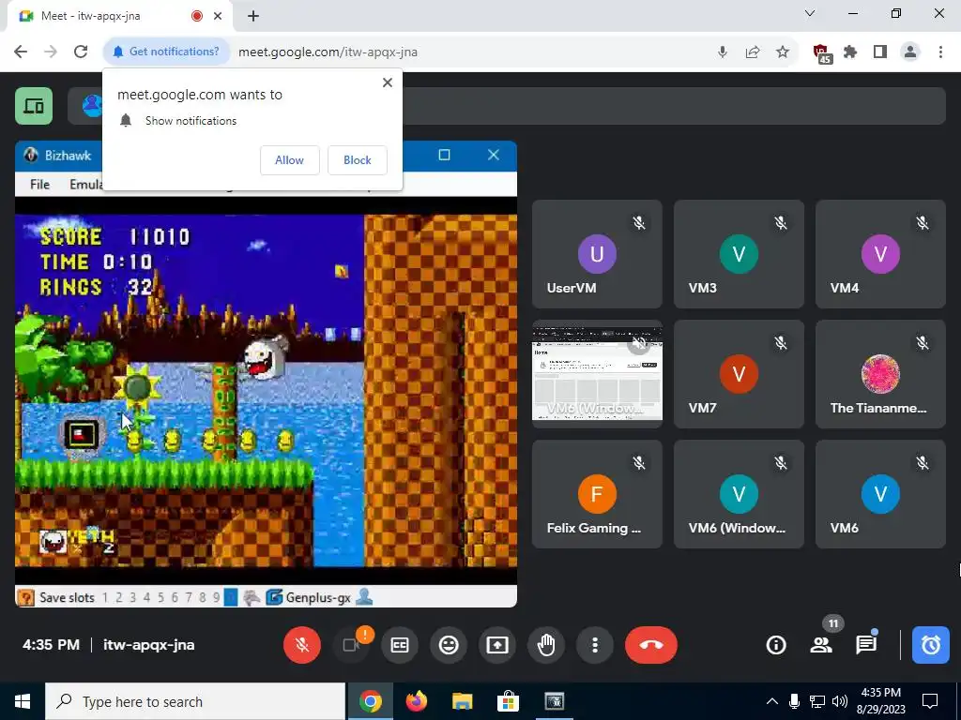
Task: Click the system tray clock and date
Action: [x=880, y=701]
